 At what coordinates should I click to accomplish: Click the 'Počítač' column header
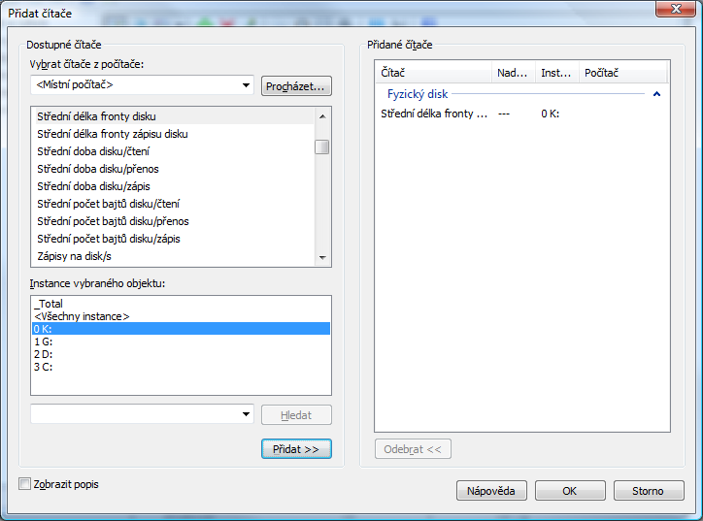tap(622, 73)
